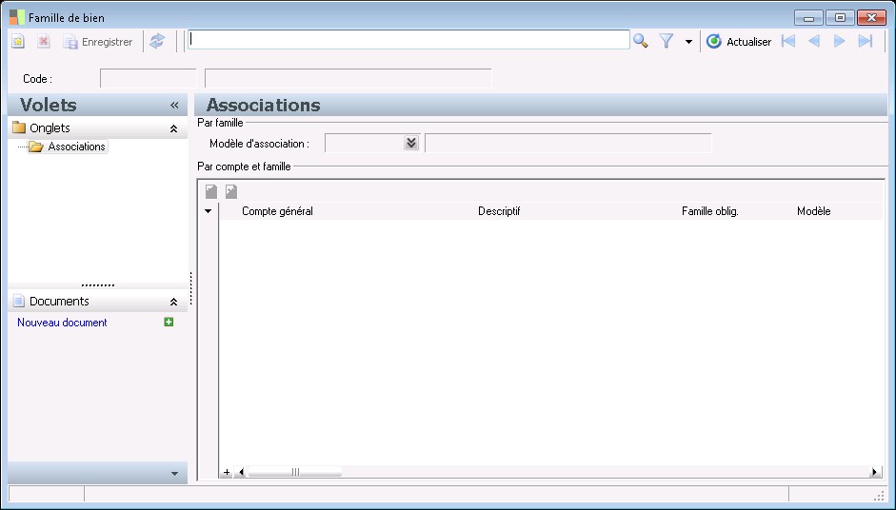Click the green plus add document icon
The height and width of the screenshot is (510, 896).
(169, 323)
